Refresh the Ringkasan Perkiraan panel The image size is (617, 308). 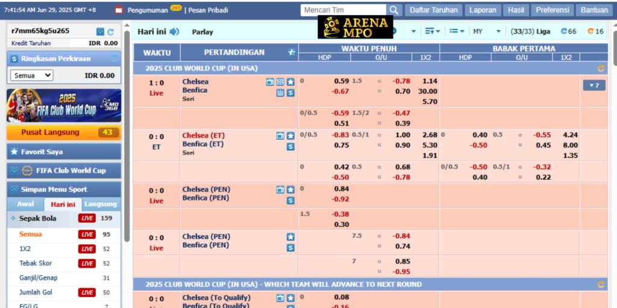[x=114, y=59]
